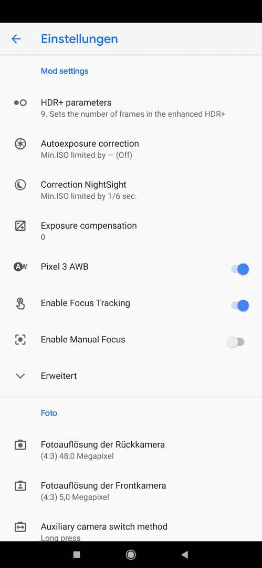Click the Manual Focus bracket icon
262x568 pixels.
(x=20, y=339)
